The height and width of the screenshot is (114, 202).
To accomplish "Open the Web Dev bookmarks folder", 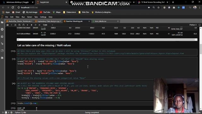I will point(84,12).
